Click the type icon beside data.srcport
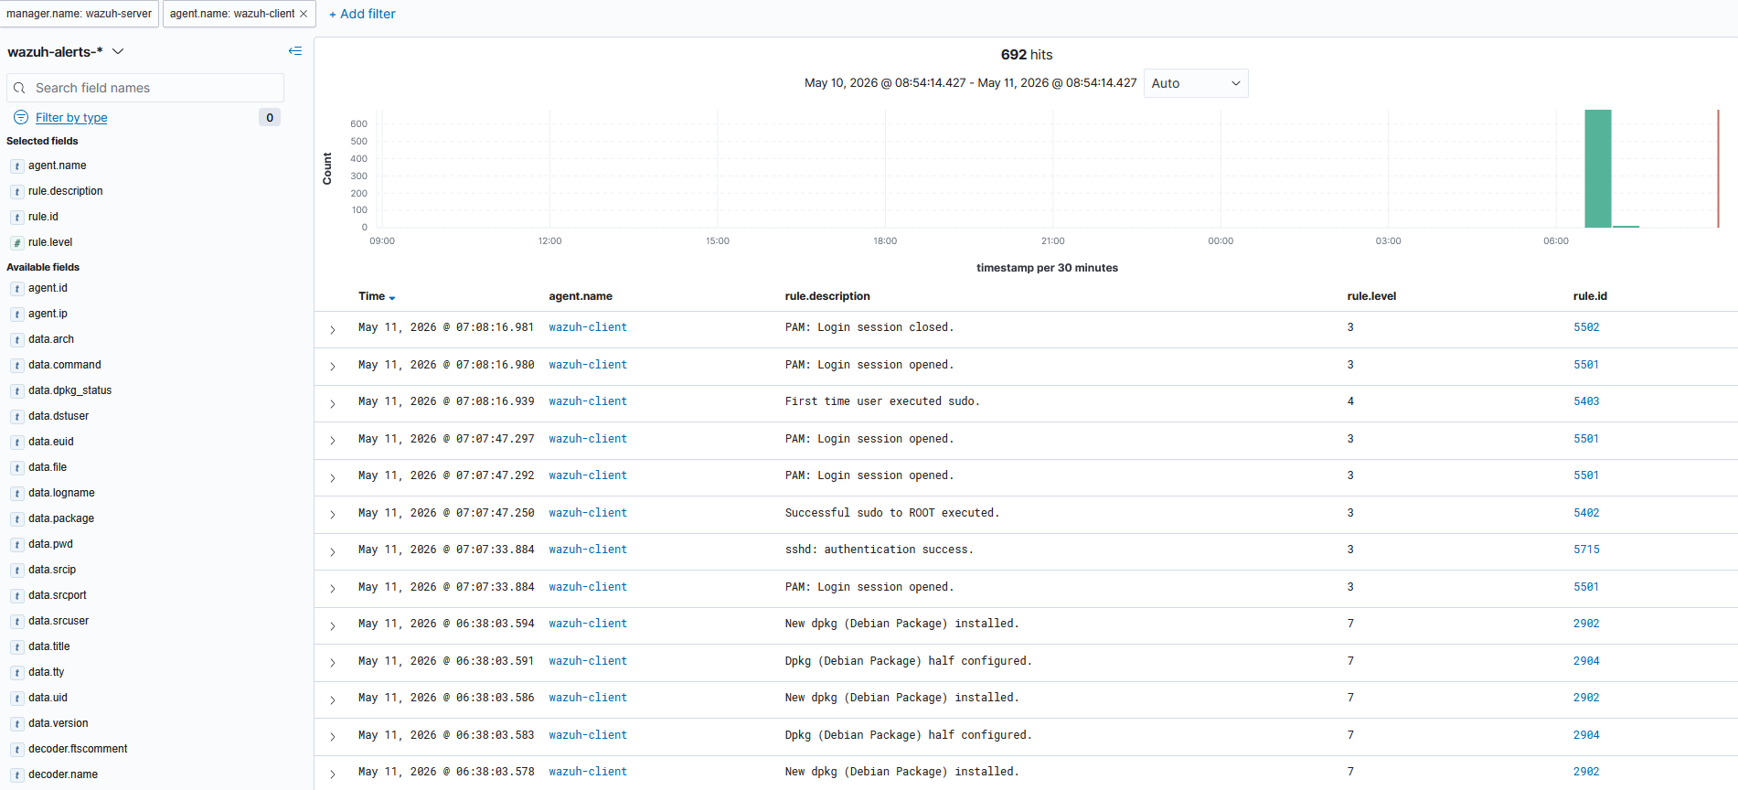This screenshot has width=1738, height=790. click(17, 596)
